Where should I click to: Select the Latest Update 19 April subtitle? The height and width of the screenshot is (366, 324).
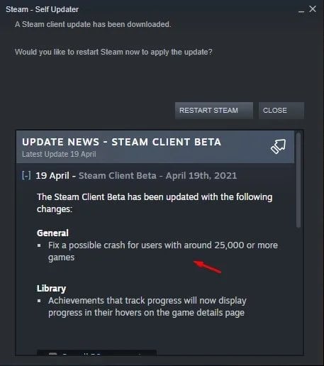59,154
